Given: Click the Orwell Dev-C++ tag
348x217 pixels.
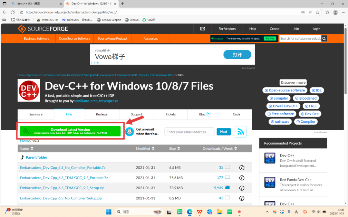Looking at the screenshot, I should pos(284,106).
